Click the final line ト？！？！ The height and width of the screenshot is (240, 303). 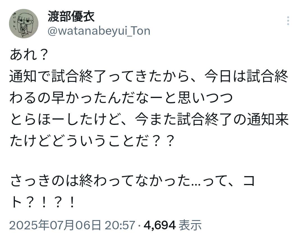(43, 202)
